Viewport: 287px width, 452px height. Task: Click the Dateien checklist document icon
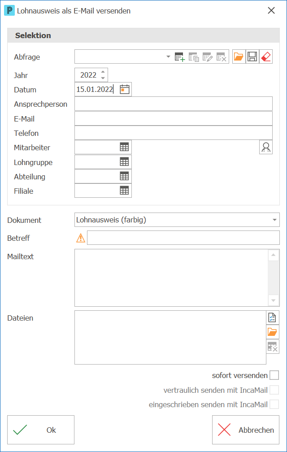[272, 317]
